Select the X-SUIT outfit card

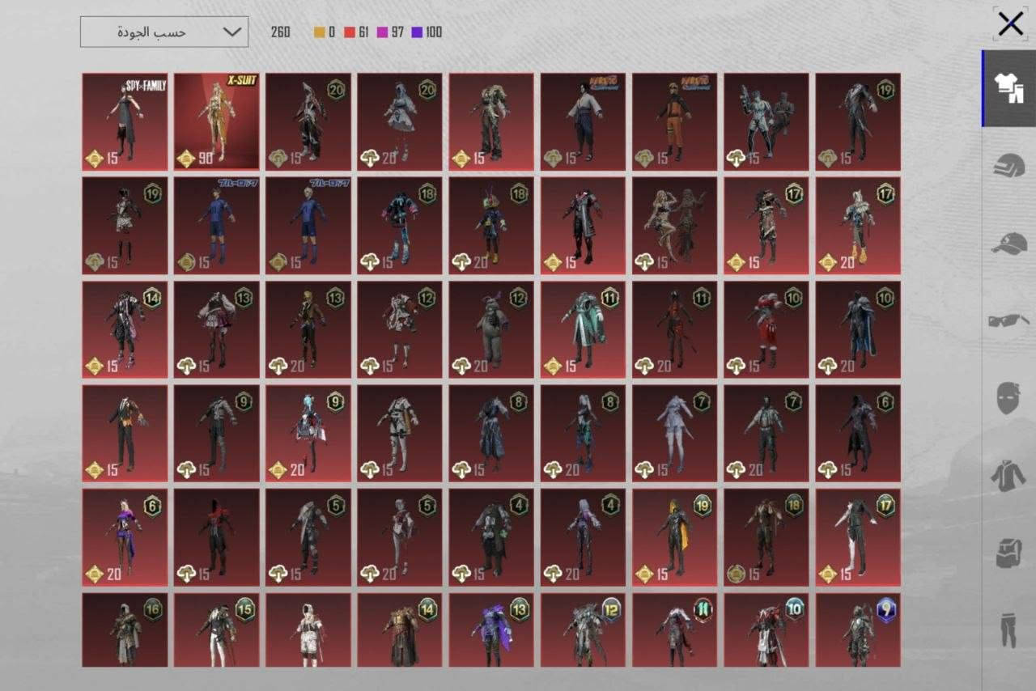click(x=217, y=121)
